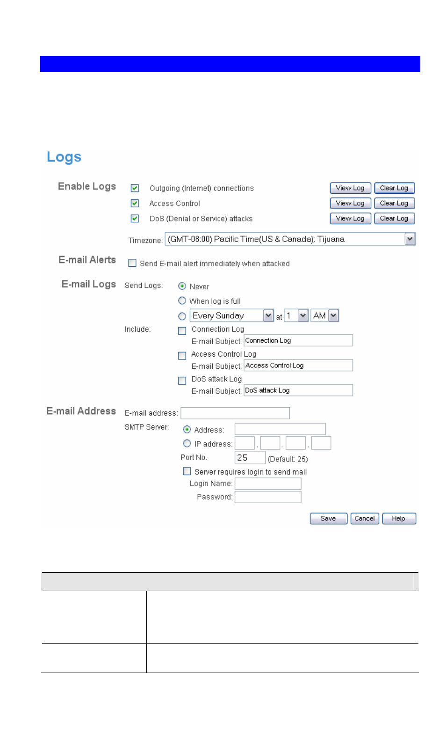The image size is (446, 754).
Task: Click the Port No. field
Action: (x=250, y=458)
